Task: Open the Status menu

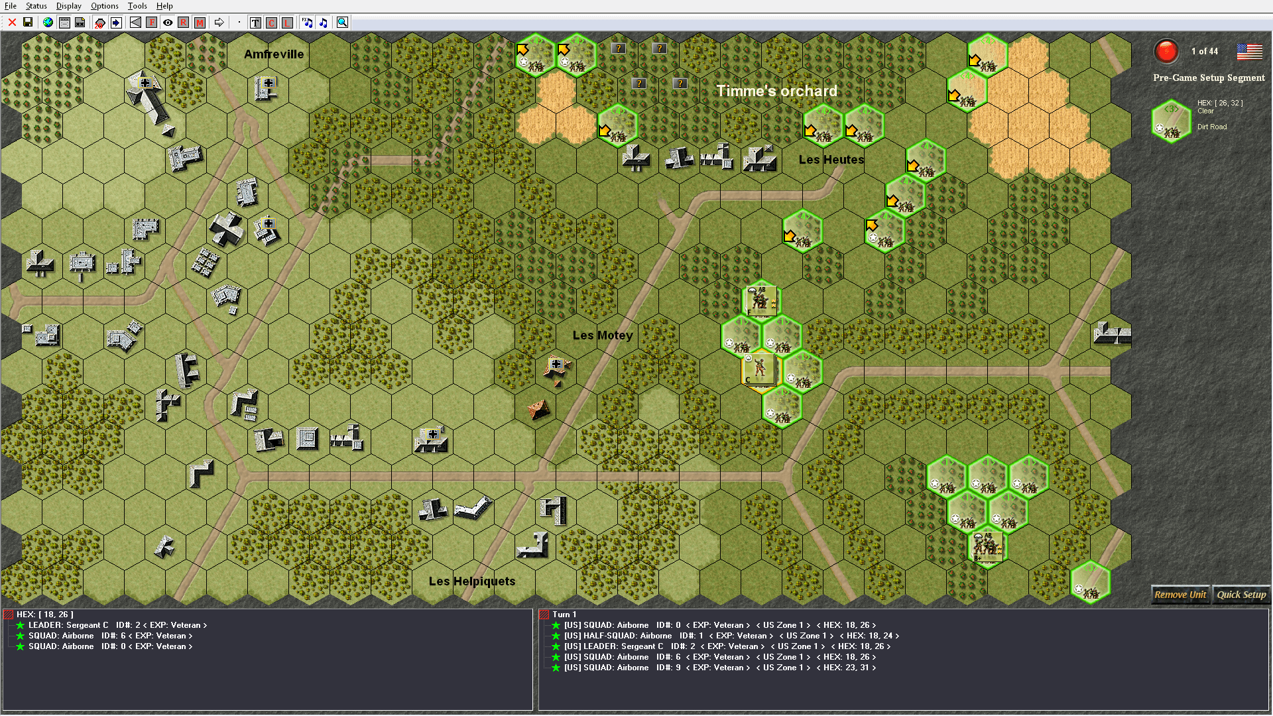Action: coord(36,6)
